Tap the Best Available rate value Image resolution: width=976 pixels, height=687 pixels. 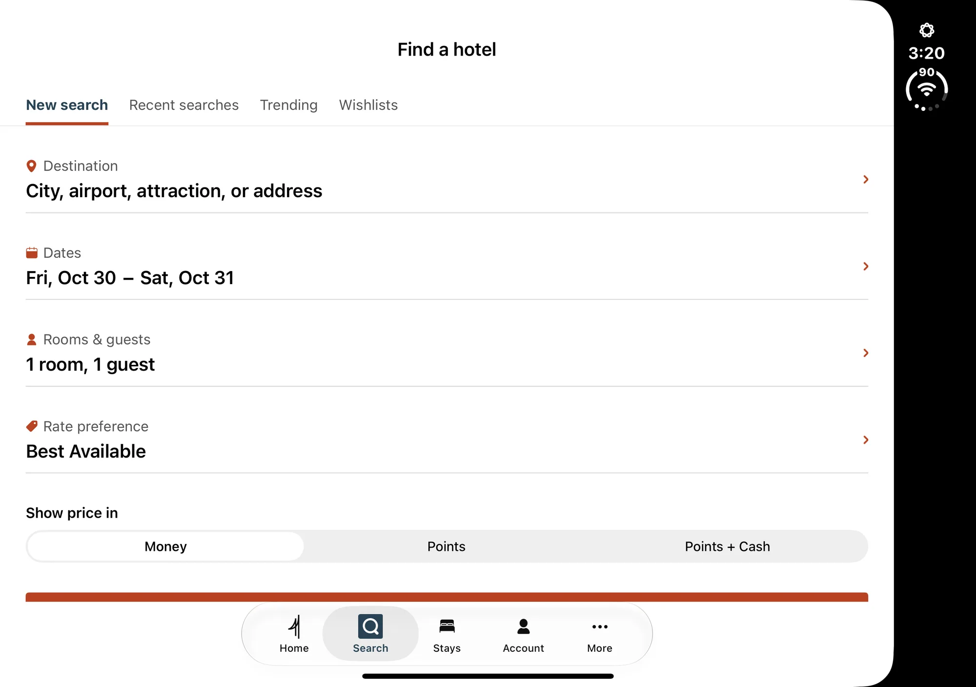86,451
